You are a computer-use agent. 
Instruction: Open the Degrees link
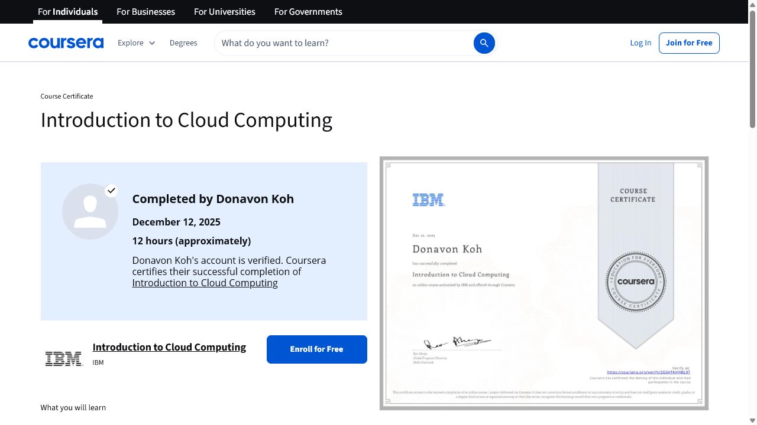click(183, 43)
